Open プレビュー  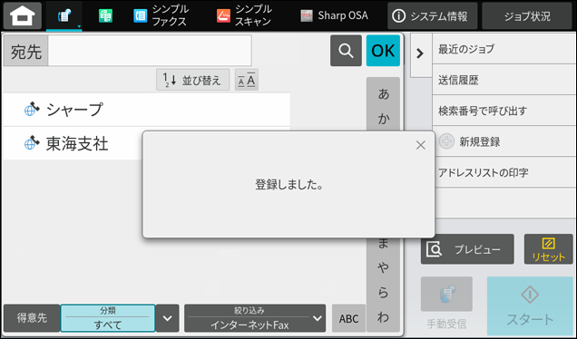pyautogui.click(x=467, y=249)
